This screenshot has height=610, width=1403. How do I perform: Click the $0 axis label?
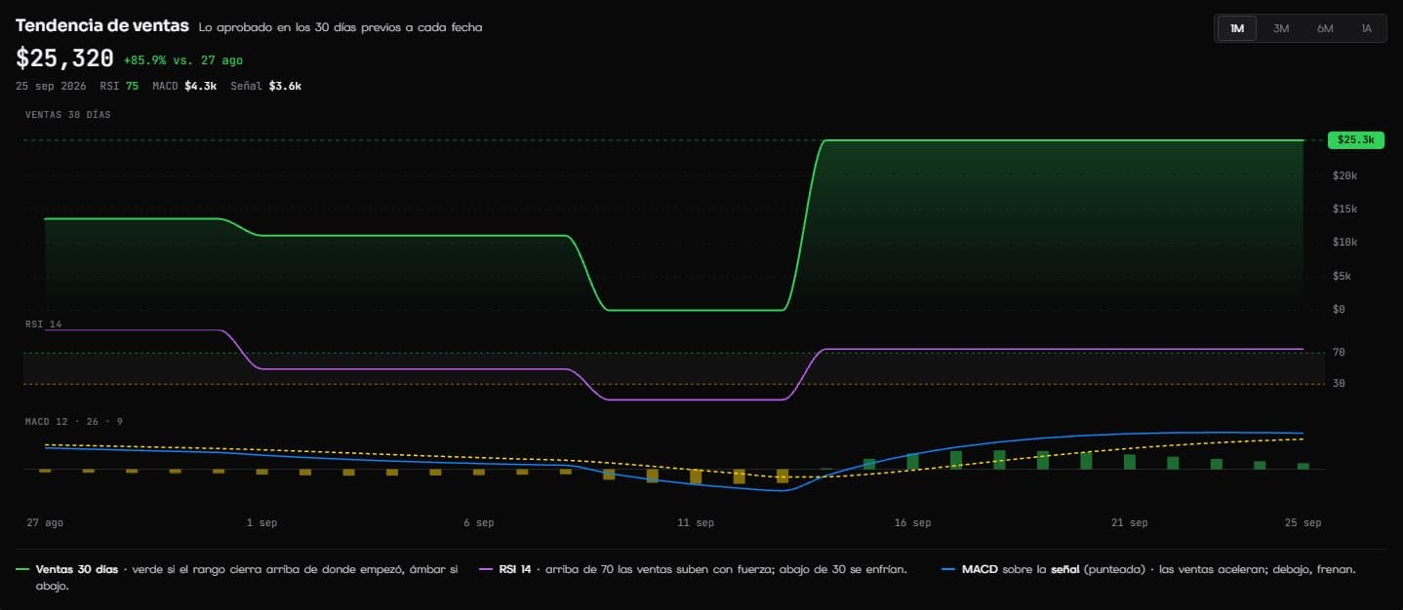coord(1339,309)
